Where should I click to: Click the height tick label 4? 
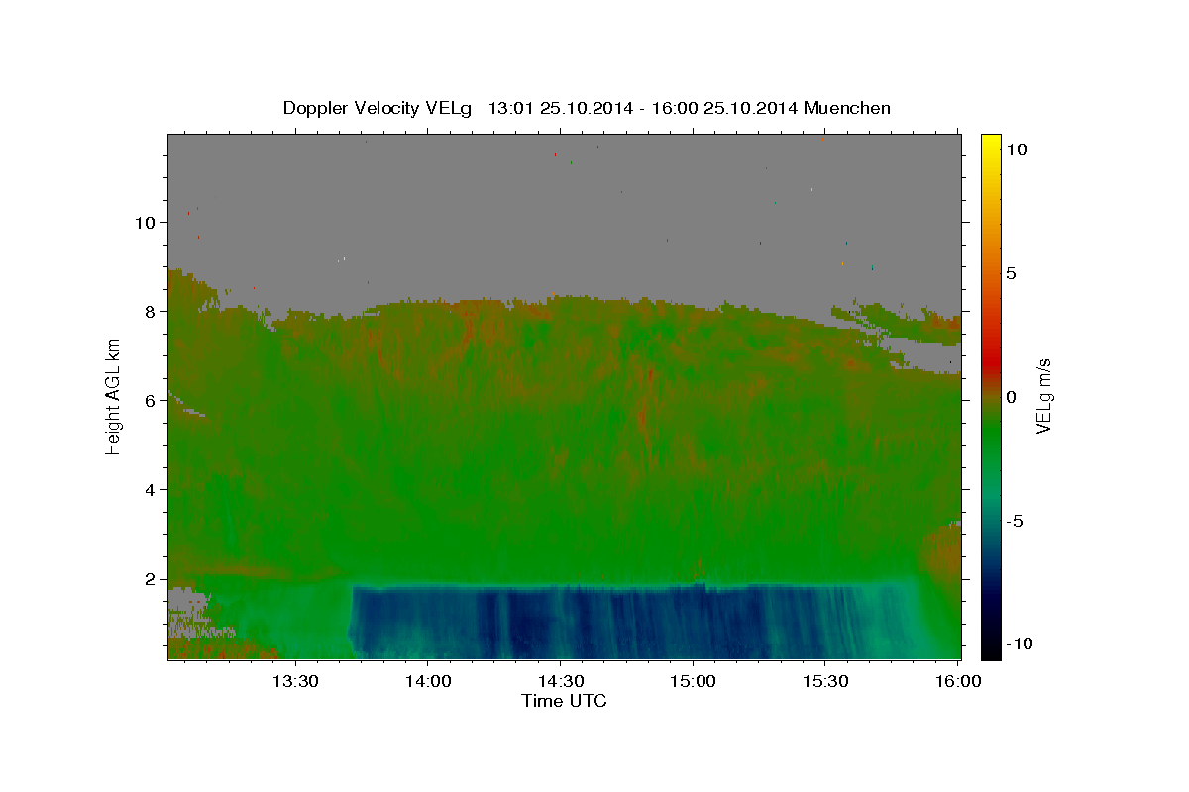(149, 490)
